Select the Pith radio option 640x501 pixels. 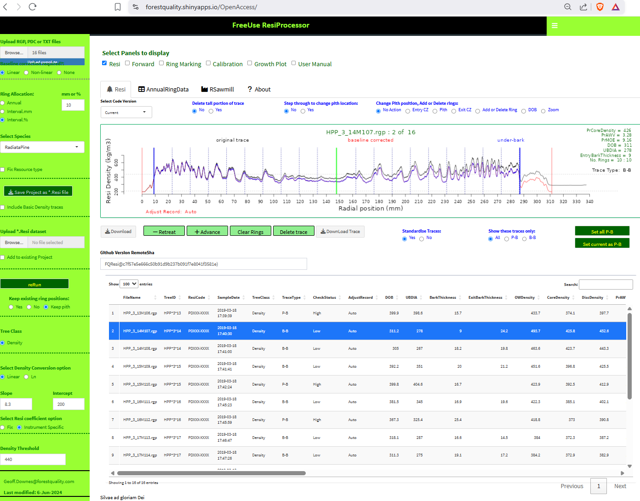[435, 111]
